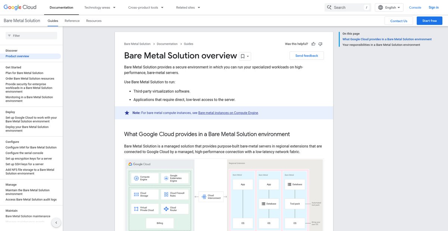Switch to the Resources tab

coord(94,21)
